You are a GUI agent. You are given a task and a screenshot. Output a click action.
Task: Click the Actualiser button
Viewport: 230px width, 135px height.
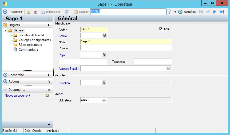pyautogui.click(x=187, y=12)
